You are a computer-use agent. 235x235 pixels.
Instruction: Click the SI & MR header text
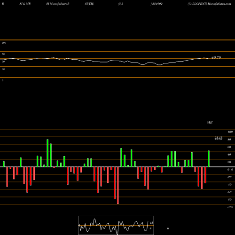pyautogui.click(x=25, y=4)
